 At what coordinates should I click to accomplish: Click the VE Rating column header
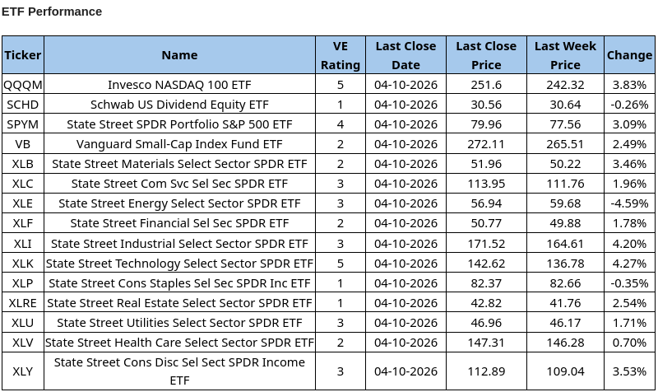340,55
